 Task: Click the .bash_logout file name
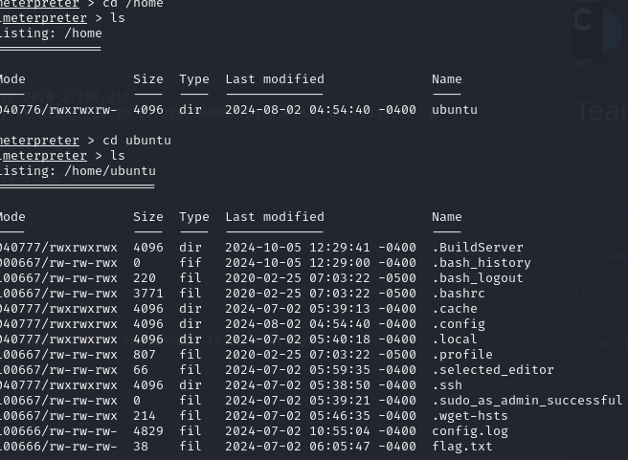tap(478, 278)
